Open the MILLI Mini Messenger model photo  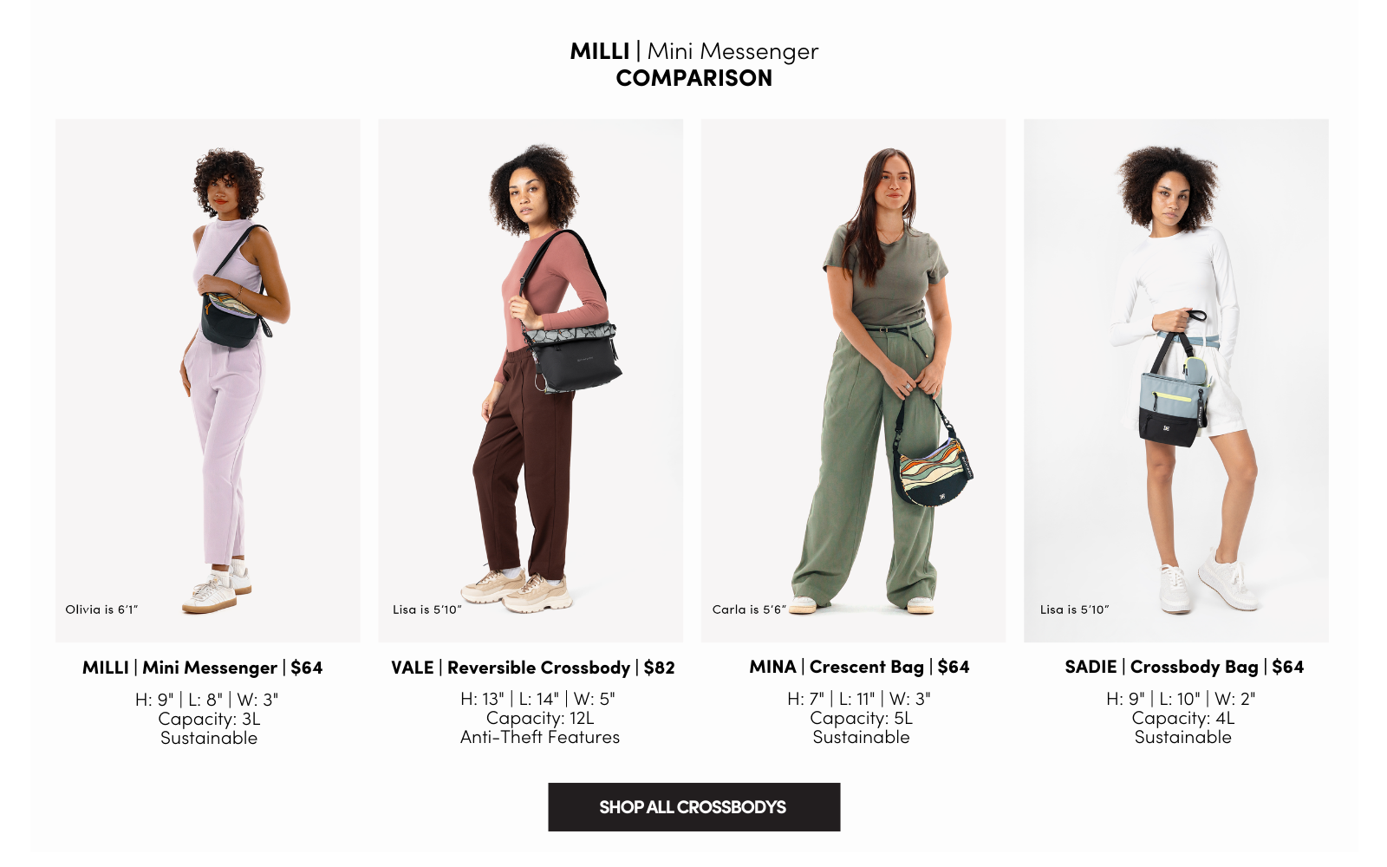[208, 381]
